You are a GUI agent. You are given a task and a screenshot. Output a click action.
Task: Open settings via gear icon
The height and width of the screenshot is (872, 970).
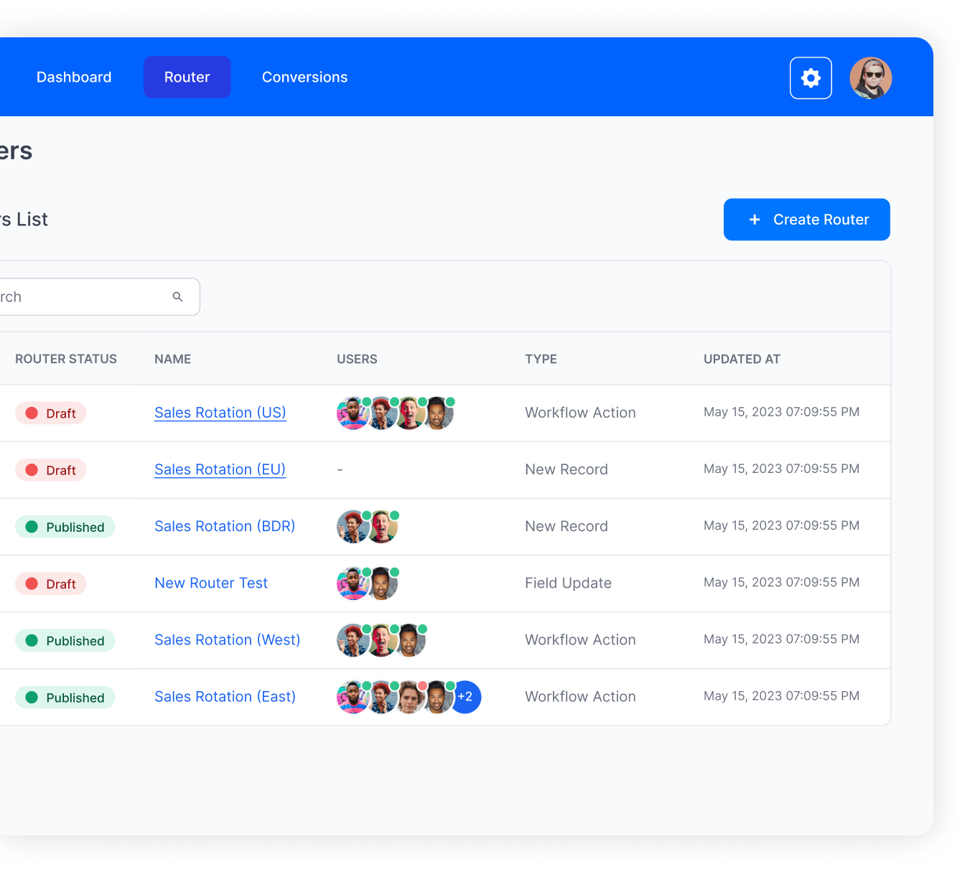coord(811,78)
